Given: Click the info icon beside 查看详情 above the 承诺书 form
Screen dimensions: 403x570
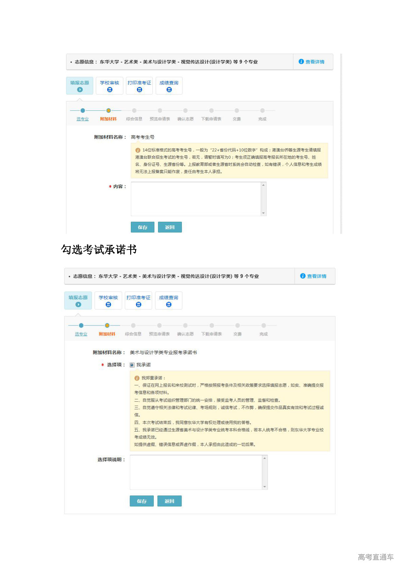Looking at the screenshot, I should click(x=303, y=276).
